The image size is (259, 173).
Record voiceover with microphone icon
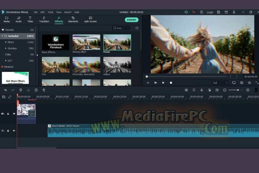pyautogui.click(x=201, y=90)
